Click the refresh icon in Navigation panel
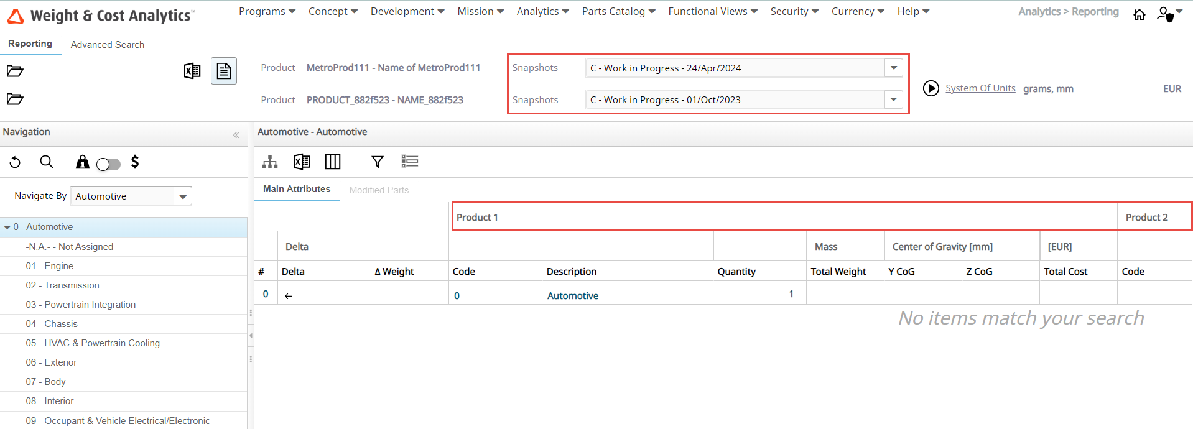Screen dimensions: 1193x429 coord(16,163)
